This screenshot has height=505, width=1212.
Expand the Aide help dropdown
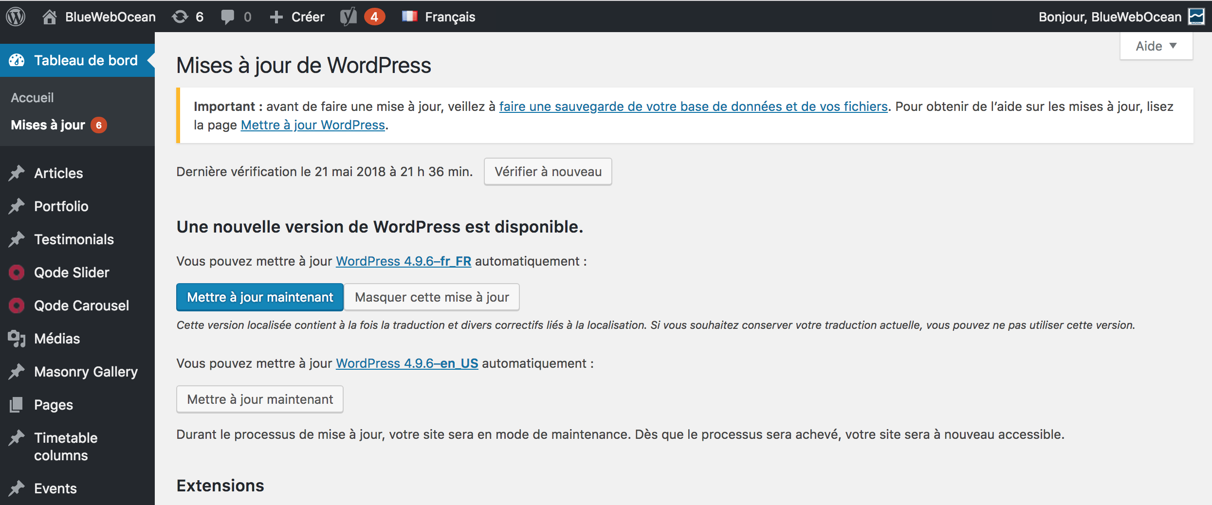(1156, 46)
